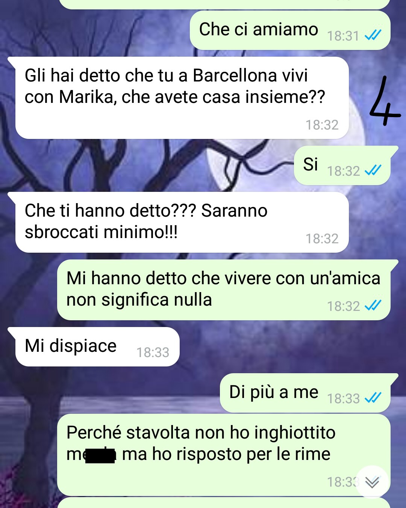This screenshot has width=406, height=508.
Task: Tap the 18:31 timestamp on top message
Action: tap(343, 36)
